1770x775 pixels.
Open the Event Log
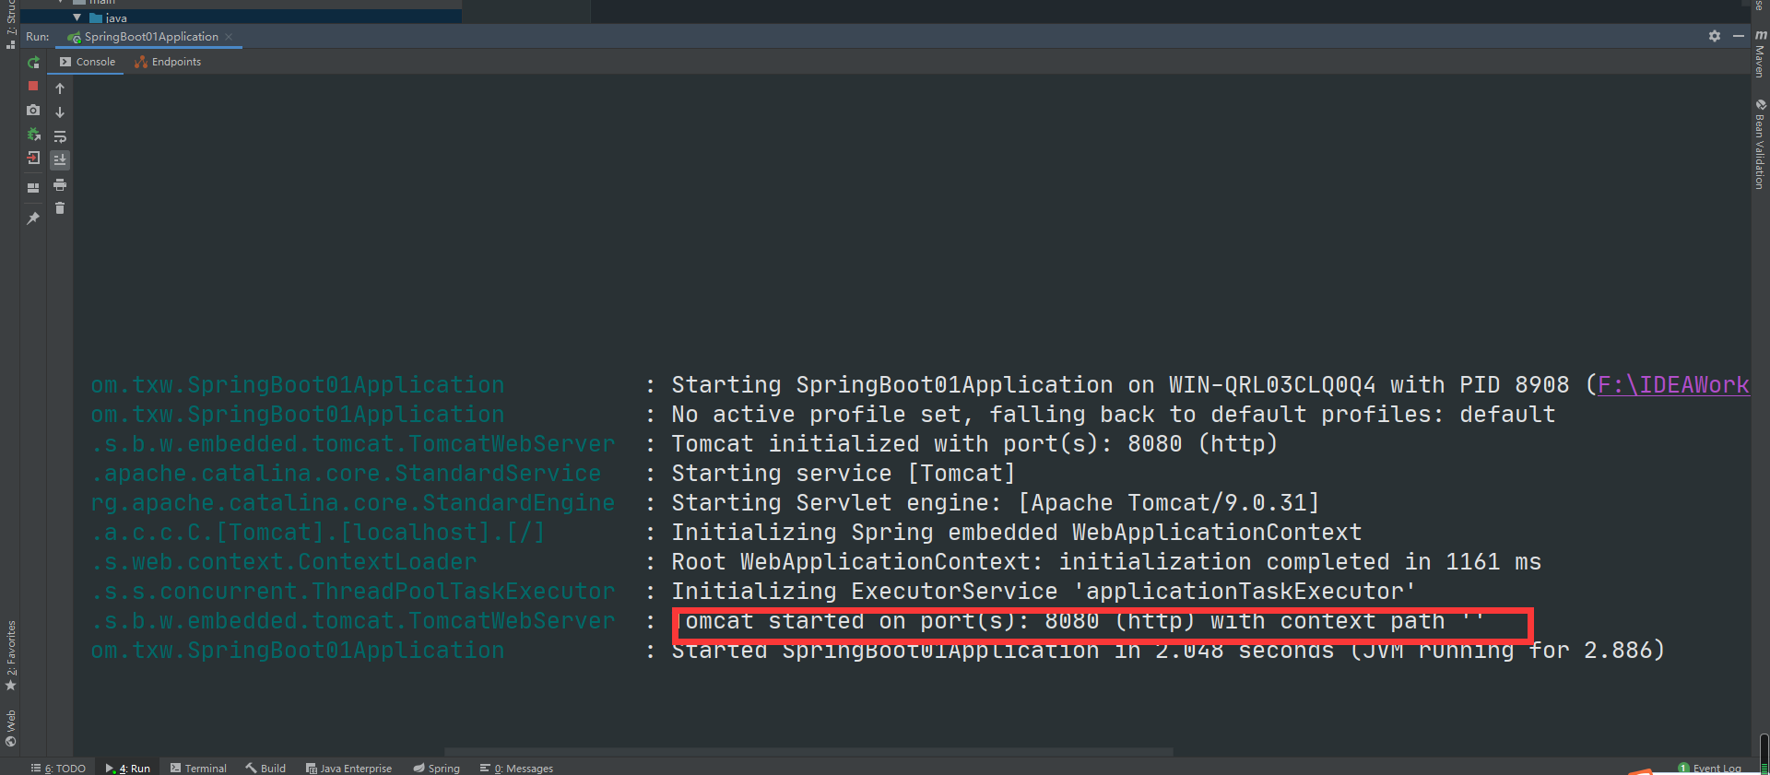[x=1710, y=768]
